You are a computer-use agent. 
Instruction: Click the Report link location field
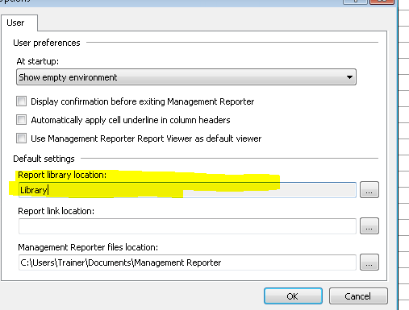point(187,226)
